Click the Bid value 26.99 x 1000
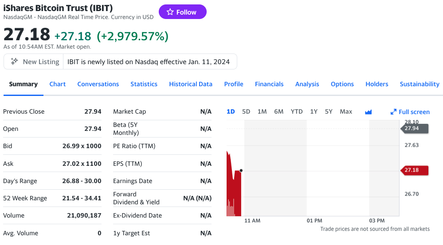 [x=82, y=146]
